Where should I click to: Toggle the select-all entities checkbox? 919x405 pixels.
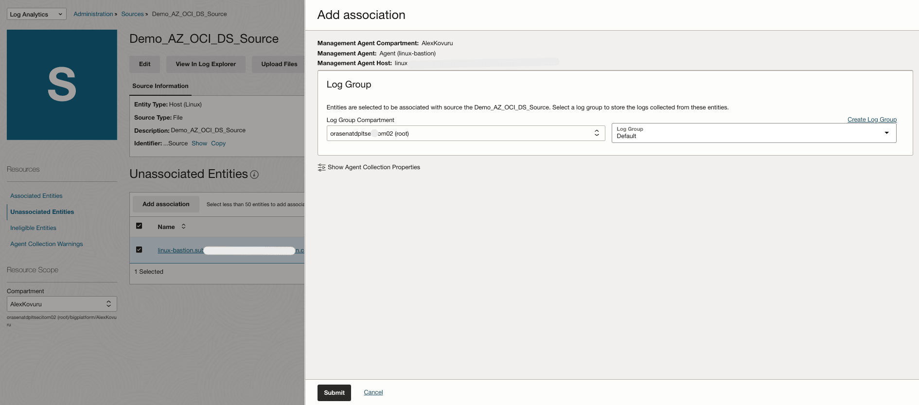coord(139,226)
